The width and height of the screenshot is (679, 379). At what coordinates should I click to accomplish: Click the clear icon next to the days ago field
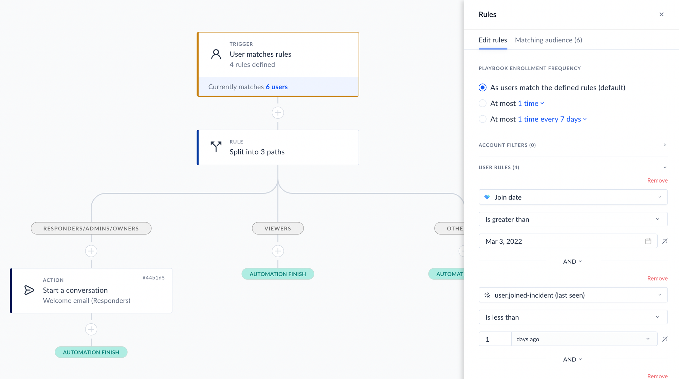[x=665, y=339]
